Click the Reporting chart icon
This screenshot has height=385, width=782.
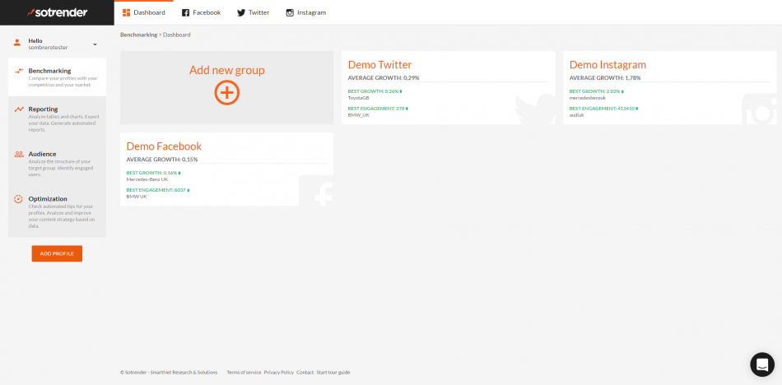(x=18, y=109)
